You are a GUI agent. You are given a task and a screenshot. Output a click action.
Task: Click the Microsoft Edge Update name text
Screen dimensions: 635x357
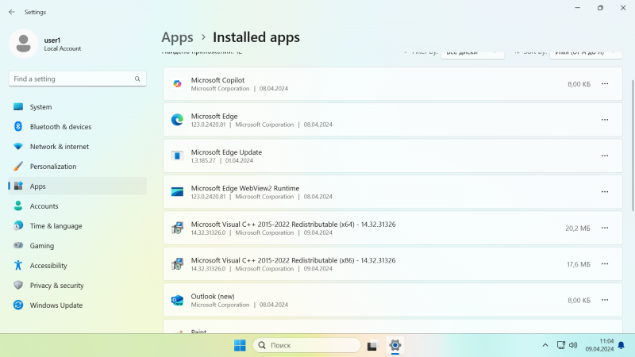[x=226, y=152]
